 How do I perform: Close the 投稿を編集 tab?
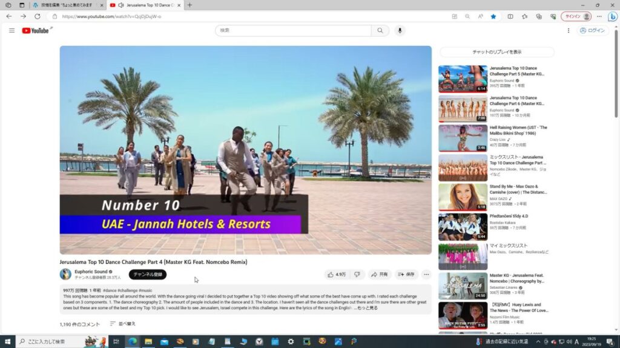tap(102, 5)
